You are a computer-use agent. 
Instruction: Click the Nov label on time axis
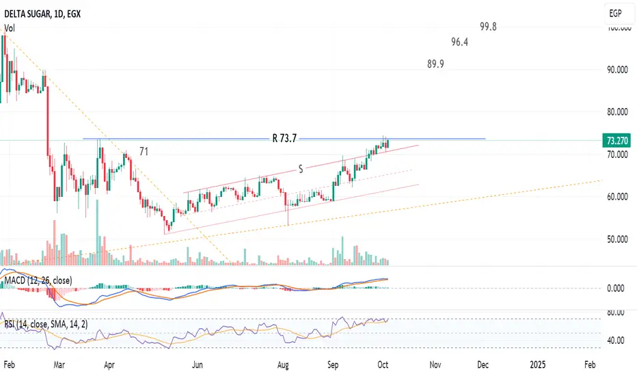435,364
